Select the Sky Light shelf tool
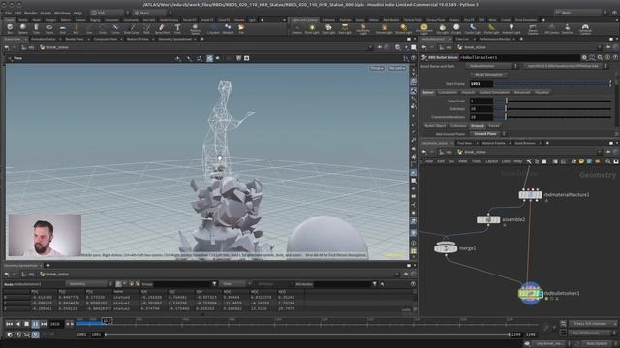The image size is (620, 348). 442,28
